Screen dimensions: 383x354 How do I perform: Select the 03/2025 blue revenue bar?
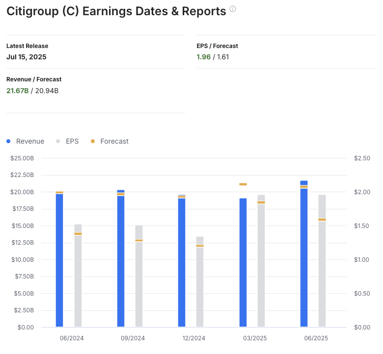click(243, 262)
